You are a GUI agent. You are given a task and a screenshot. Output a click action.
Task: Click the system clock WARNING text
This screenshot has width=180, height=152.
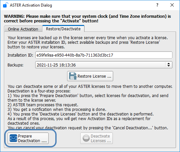click(x=87, y=19)
